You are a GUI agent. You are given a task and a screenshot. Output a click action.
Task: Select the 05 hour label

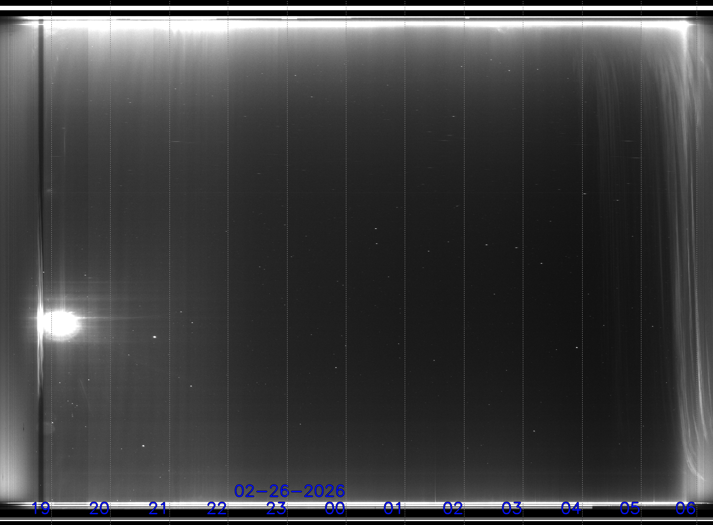pos(630,508)
